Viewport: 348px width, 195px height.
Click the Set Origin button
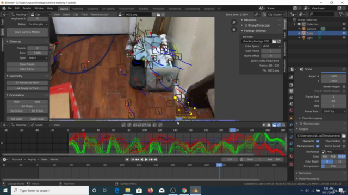click(x=27, y=106)
